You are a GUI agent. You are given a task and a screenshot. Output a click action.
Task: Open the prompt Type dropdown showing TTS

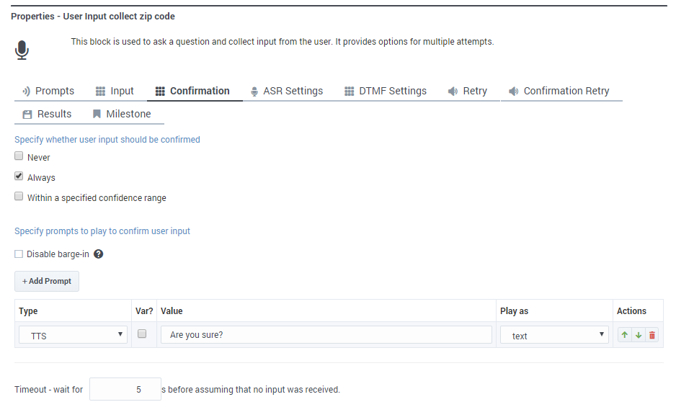(72, 334)
